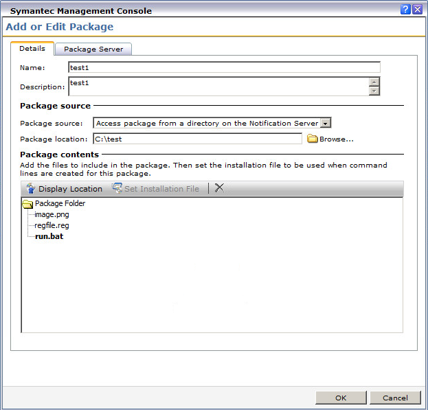This screenshot has height=410, width=428.
Task: Click the Cancel button
Action: click(395, 398)
